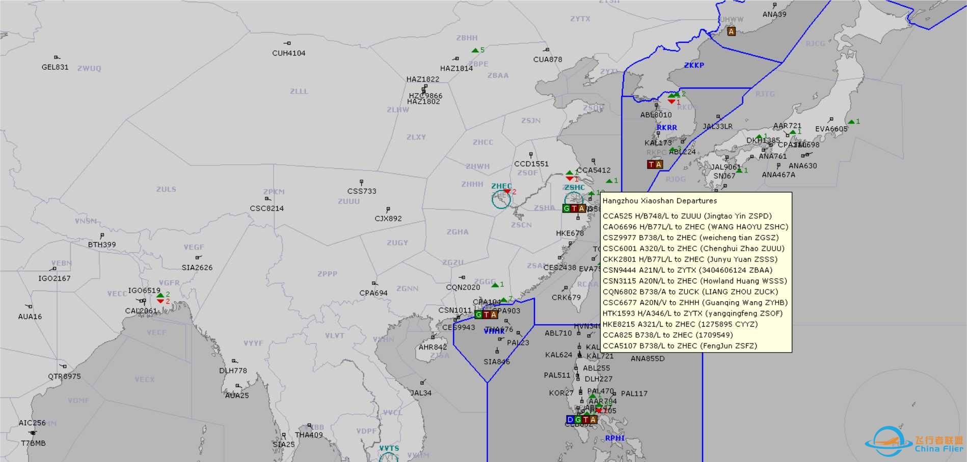Image resolution: width=967 pixels, height=462 pixels.
Task: Click the green triangle beside EVA6605
Action: (851, 122)
